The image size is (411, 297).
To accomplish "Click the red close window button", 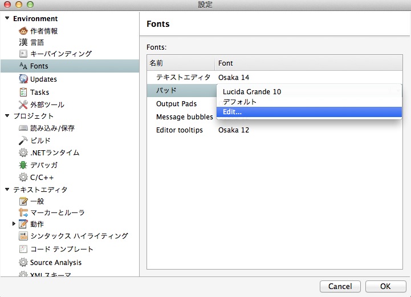I will (x=7, y=5).
